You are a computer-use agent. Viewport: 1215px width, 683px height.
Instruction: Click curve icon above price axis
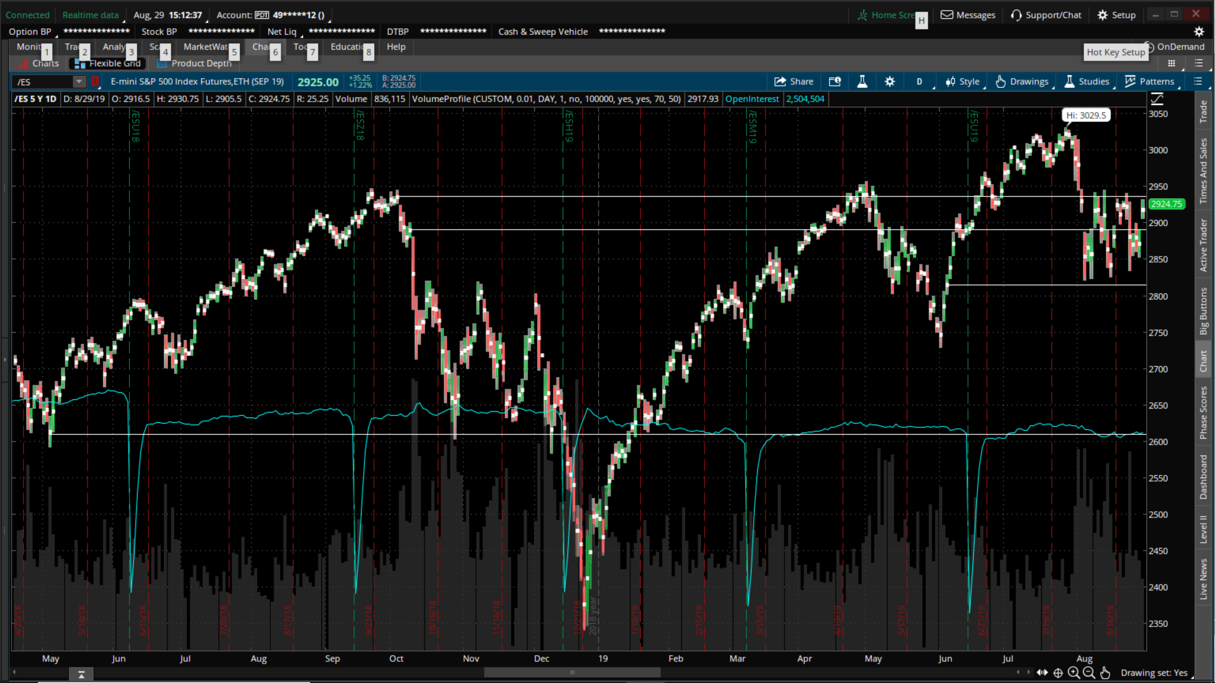tap(1157, 99)
